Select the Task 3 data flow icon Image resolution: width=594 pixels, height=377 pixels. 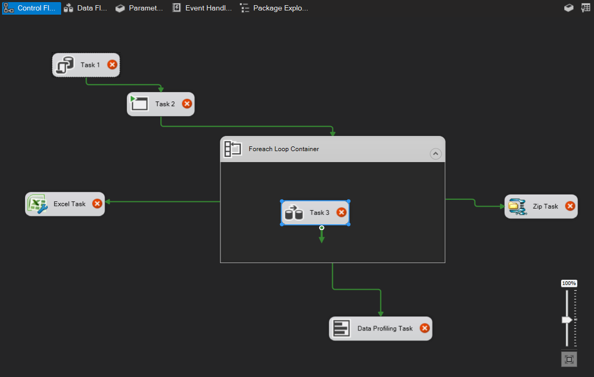[294, 212]
